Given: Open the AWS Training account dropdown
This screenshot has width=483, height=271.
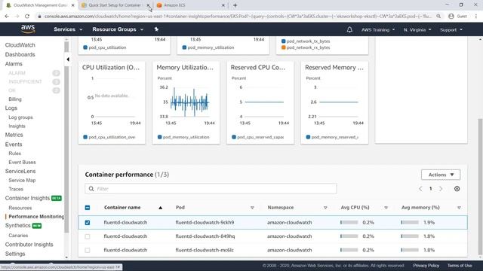Looking at the screenshot, I should [378, 30].
